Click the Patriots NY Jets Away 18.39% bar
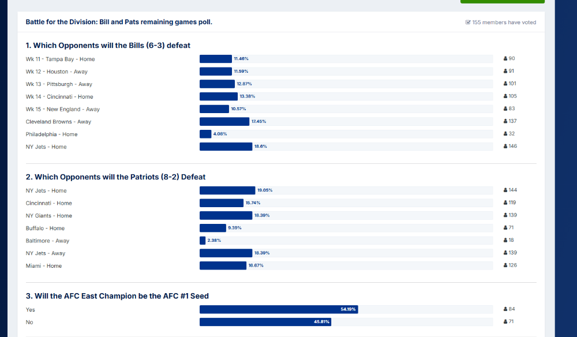This screenshot has width=577, height=337. [226, 253]
